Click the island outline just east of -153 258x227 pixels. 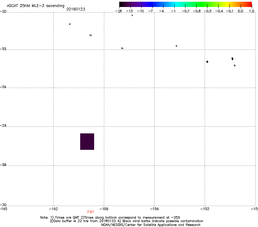click(x=207, y=62)
